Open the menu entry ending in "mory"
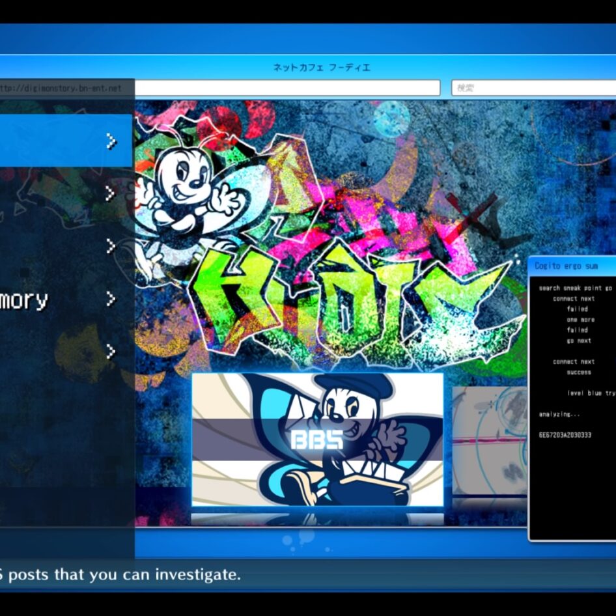The height and width of the screenshot is (616, 616). tap(66, 300)
